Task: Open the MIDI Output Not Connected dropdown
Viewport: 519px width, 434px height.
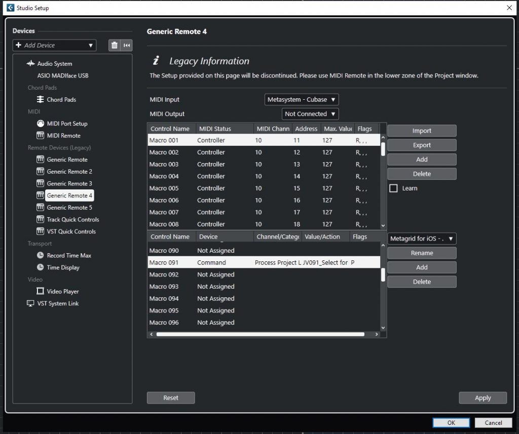Action: 310,114
